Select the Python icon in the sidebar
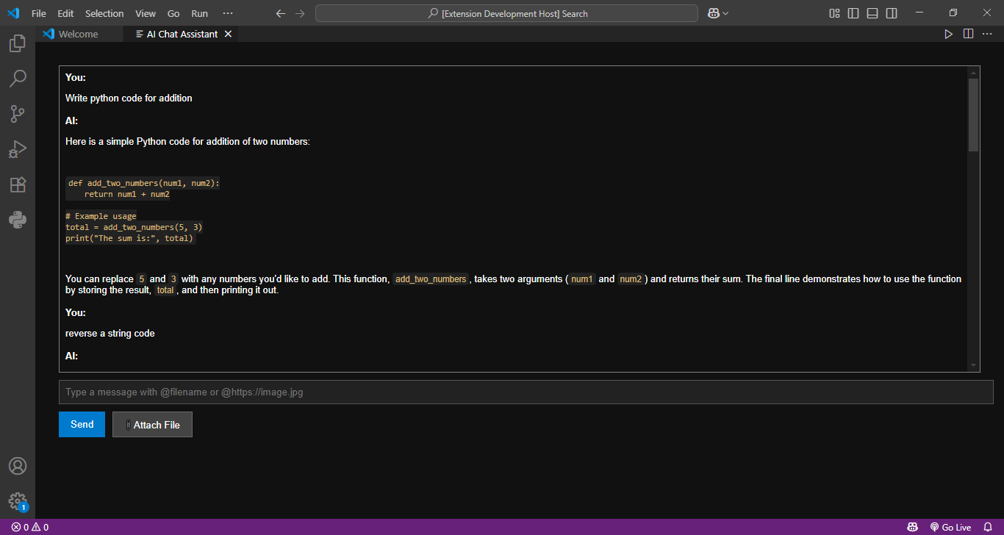The width and height of the screenshot is (1004, 535). coord(18,219)
